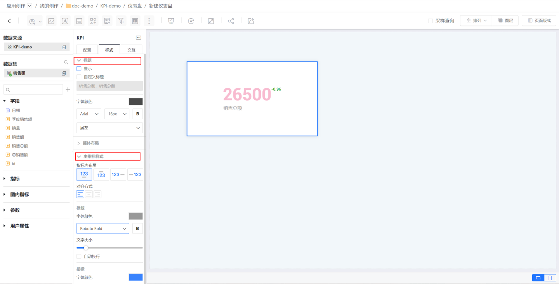Open the blue 指标 字体颜色 swatch

point(136,277)
